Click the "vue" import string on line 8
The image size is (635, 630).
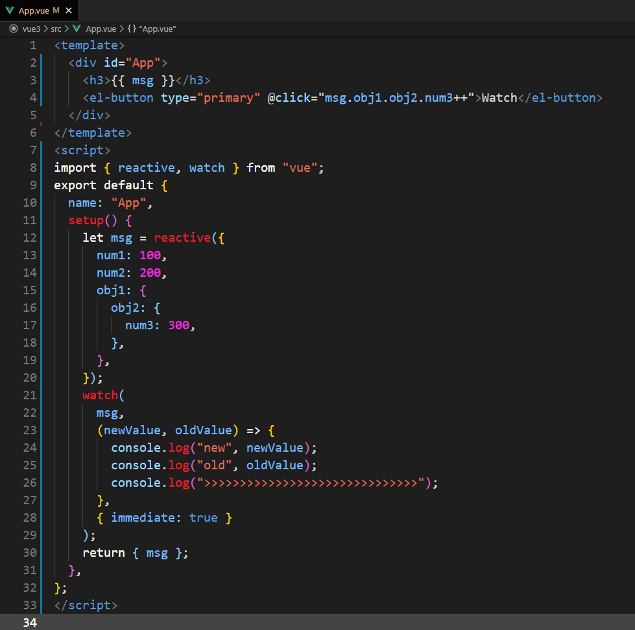(x=300, y=167)
